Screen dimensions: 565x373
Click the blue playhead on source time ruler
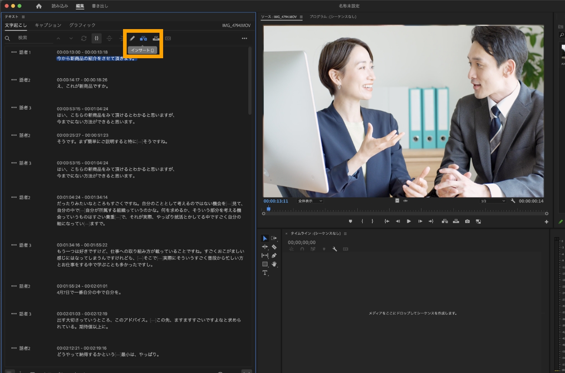click(x=268, y=208)
